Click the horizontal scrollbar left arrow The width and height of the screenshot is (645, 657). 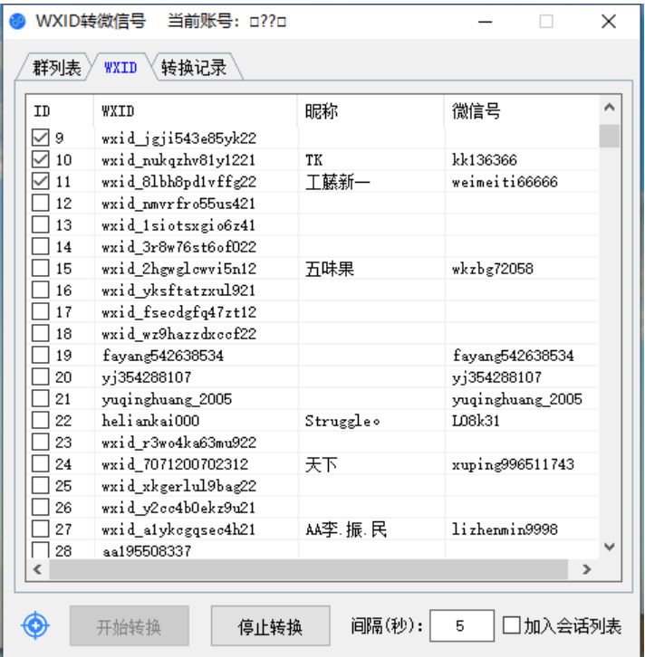click(38, 569)
